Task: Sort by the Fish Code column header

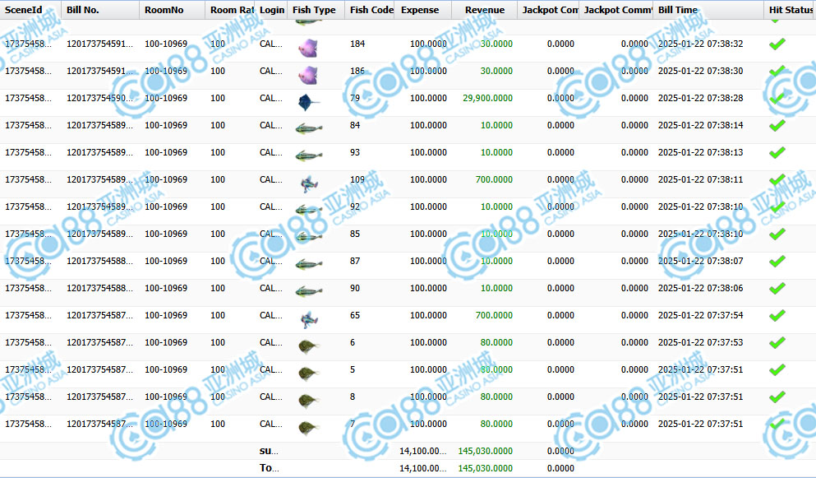Action: coord(371,10)
